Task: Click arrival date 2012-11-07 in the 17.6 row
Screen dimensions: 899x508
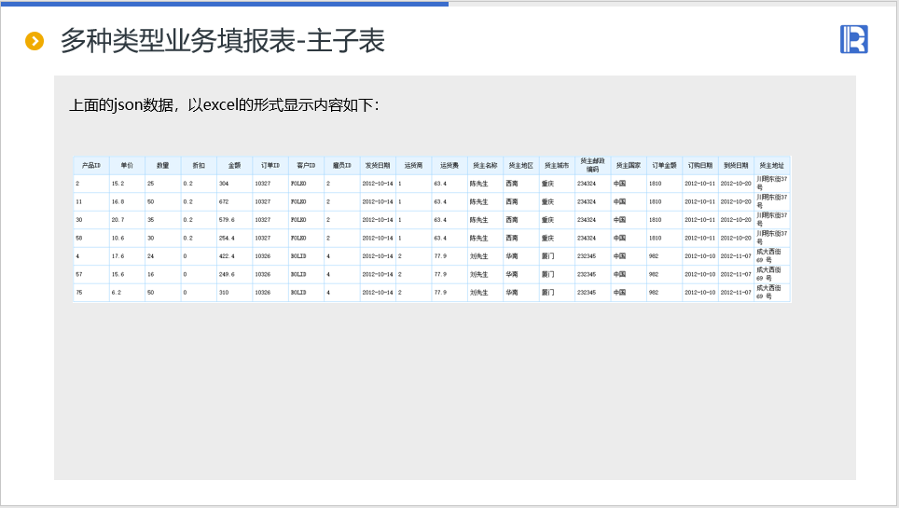Action: (x=736, y=256)
